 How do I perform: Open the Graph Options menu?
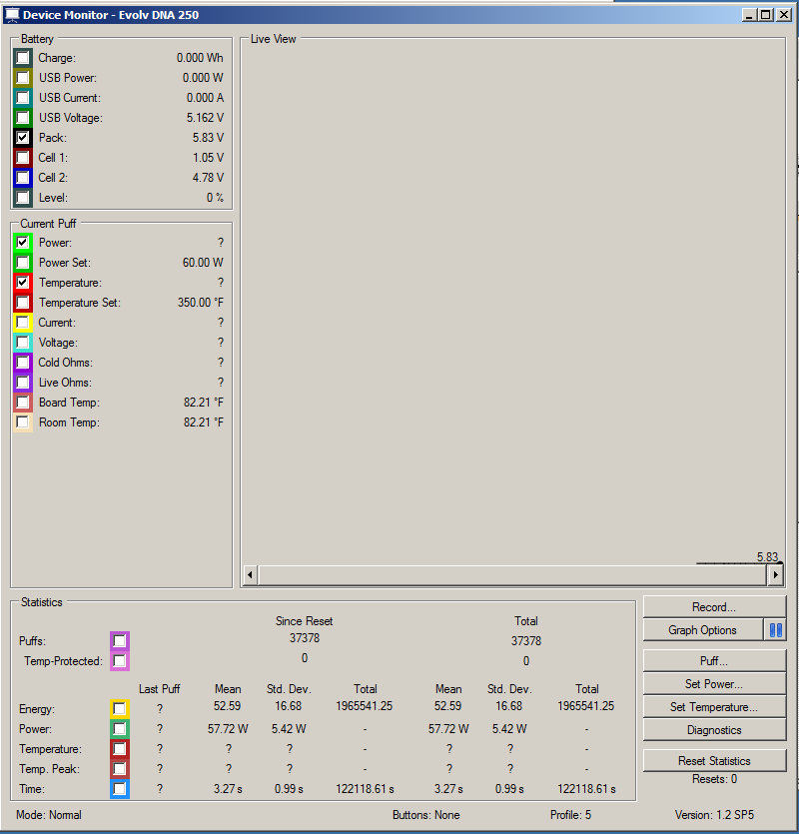tap(703, 630)
